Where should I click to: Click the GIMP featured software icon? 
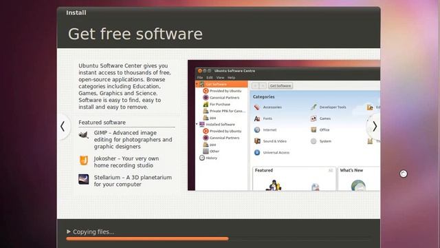84,135
